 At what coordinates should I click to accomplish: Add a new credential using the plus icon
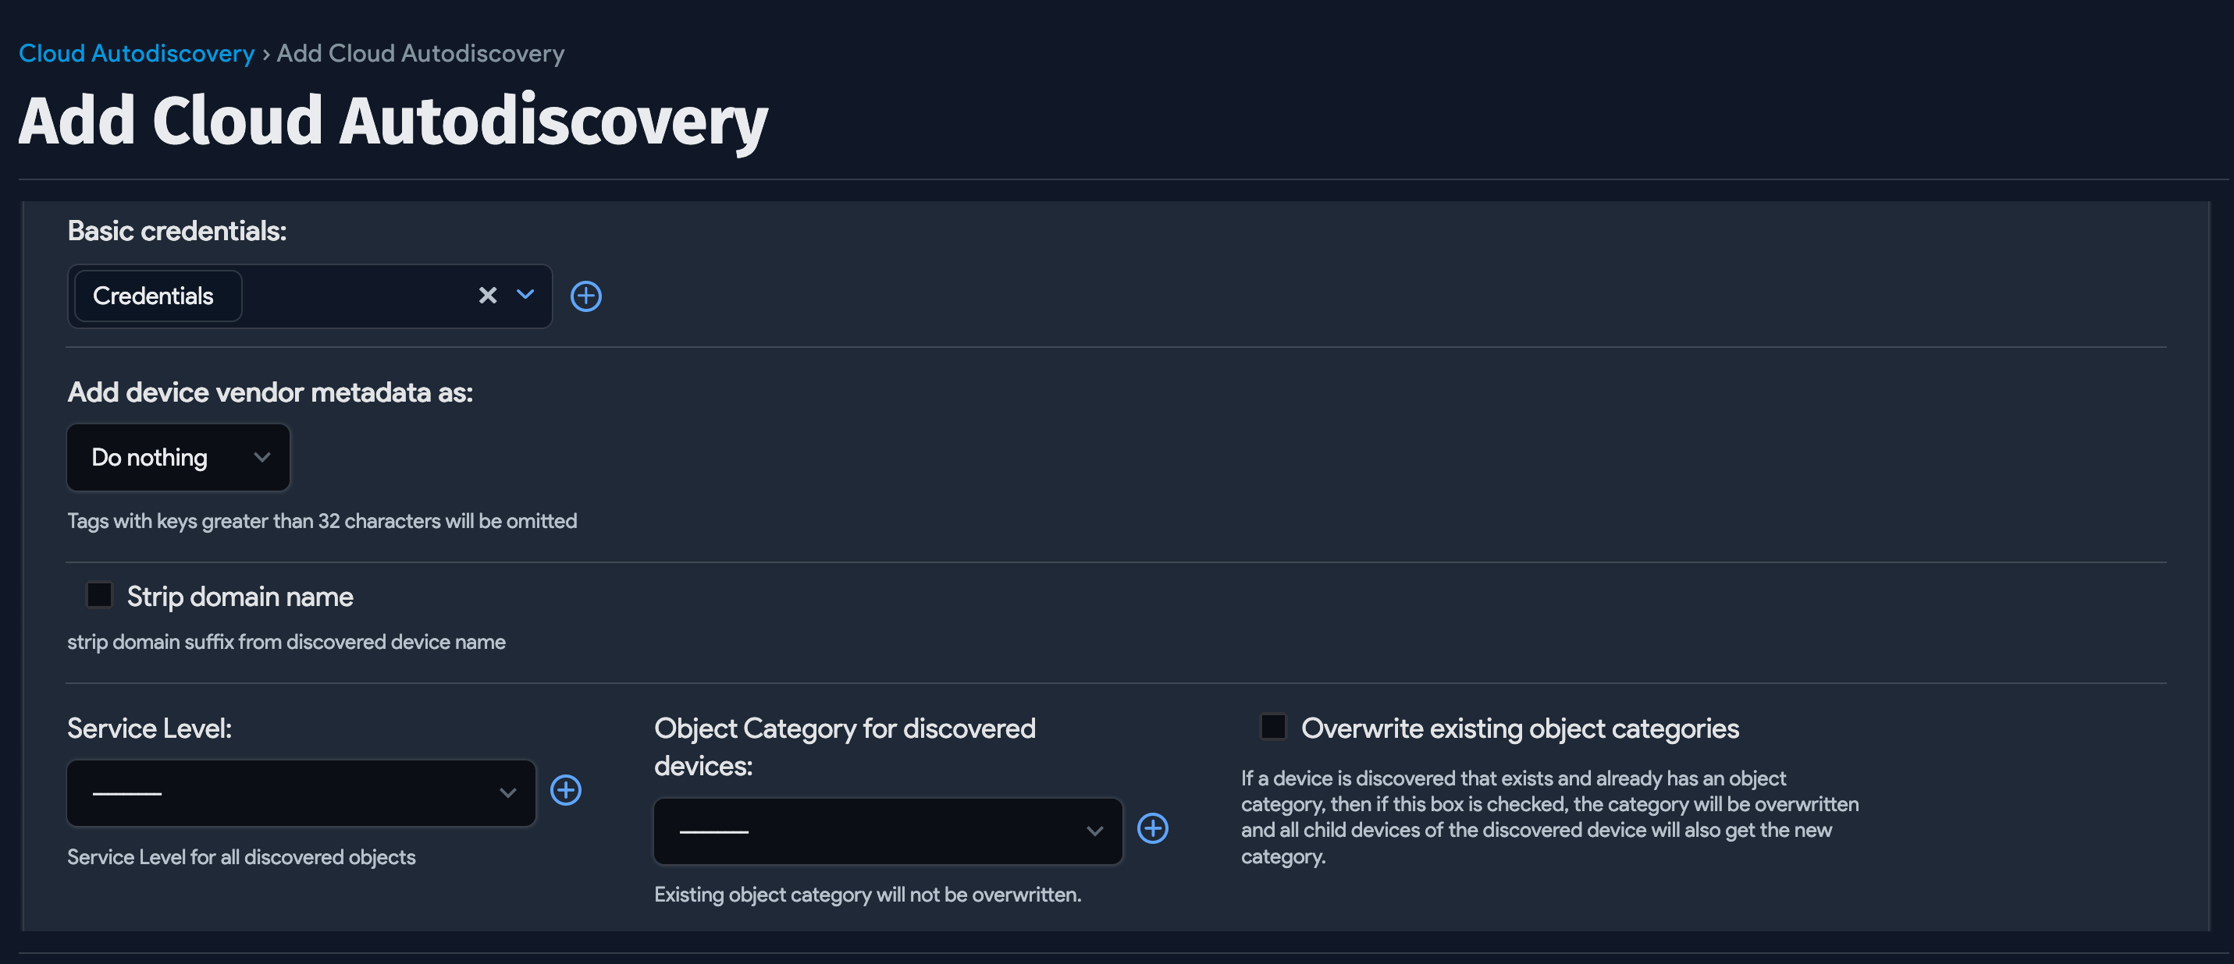tap(585, 296)
